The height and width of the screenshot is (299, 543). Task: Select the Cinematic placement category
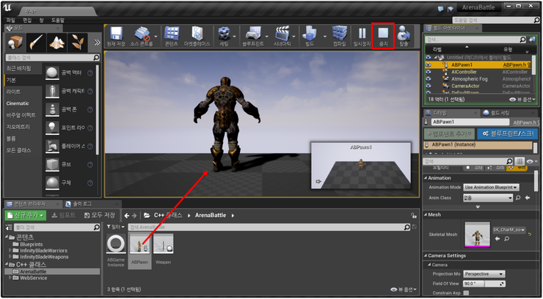click(x=18, y=104)
